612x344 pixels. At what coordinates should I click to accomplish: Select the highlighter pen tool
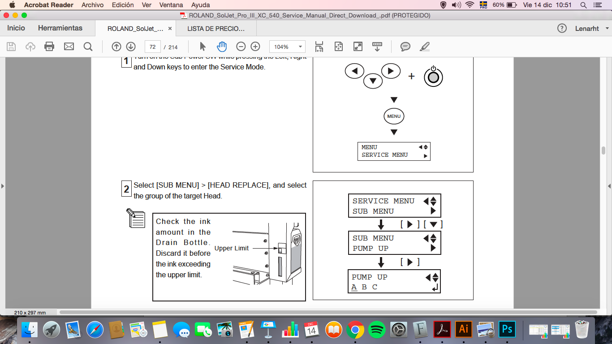[x=425, y=47]
